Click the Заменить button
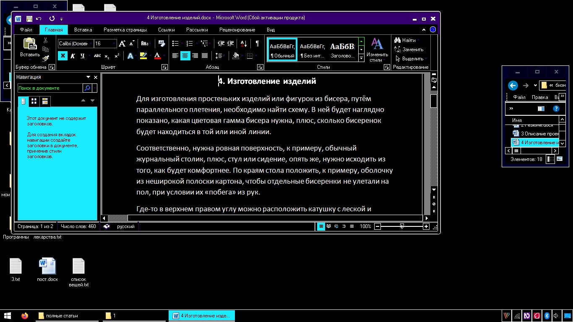573x322 pixels. click(409, 49)
